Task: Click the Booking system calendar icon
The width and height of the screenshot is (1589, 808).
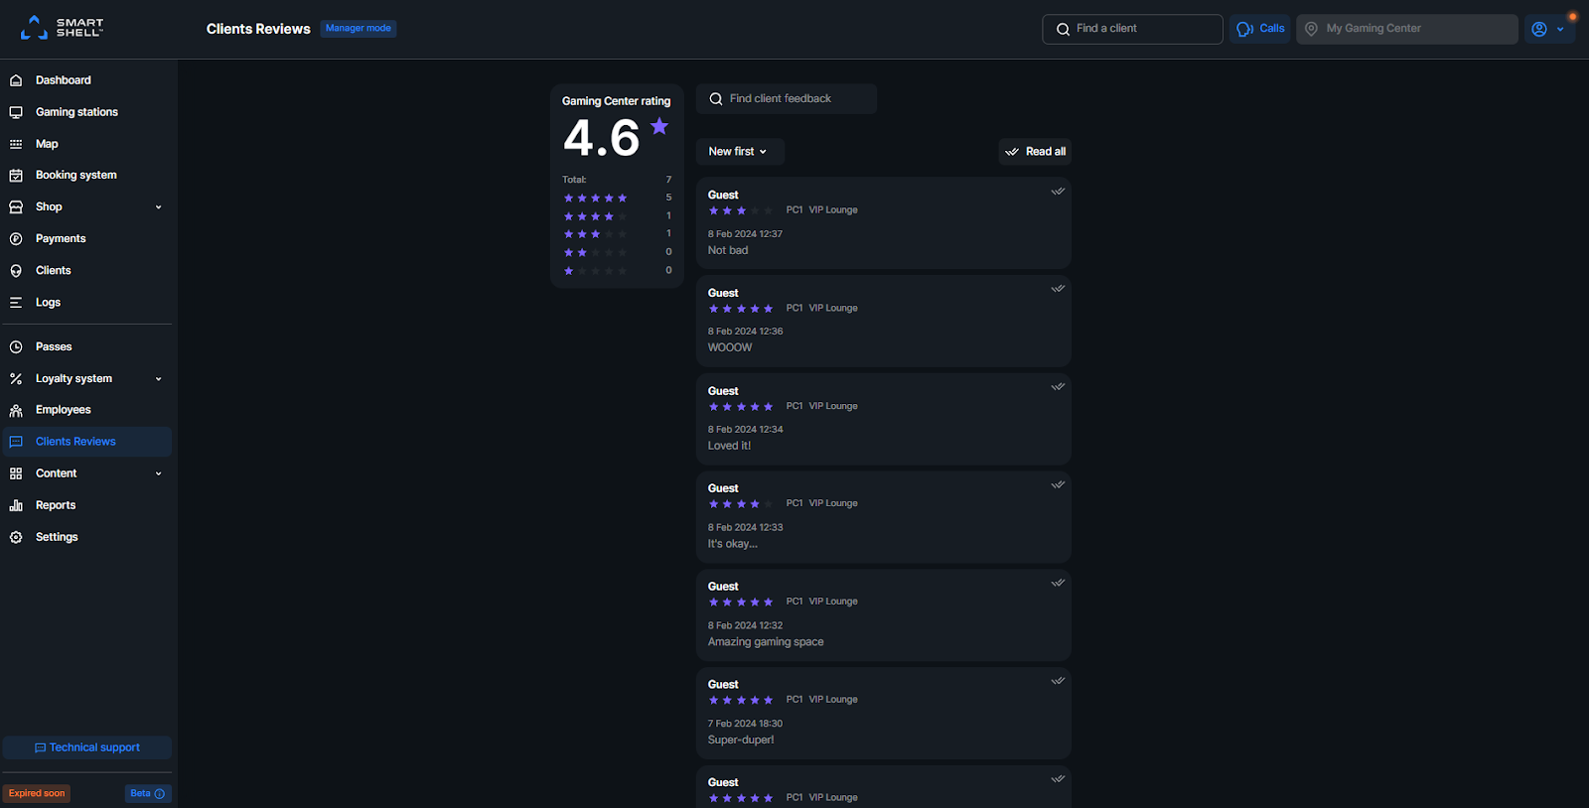Action: click(16, 176)
